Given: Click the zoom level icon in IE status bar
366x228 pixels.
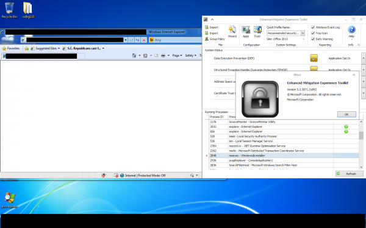Looking at the screenshot, I should click(192, 176).
